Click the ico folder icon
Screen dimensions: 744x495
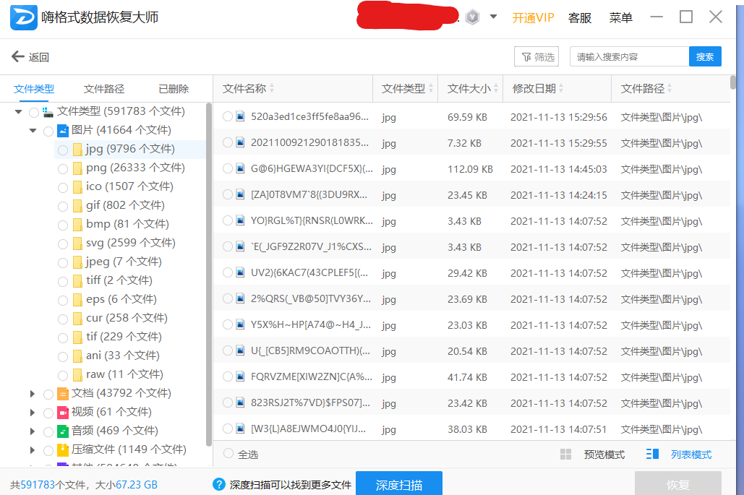(x=78, y=187)
